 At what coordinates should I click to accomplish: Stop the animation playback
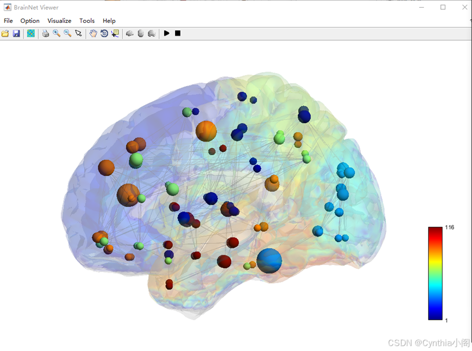(x=177, y=33)
